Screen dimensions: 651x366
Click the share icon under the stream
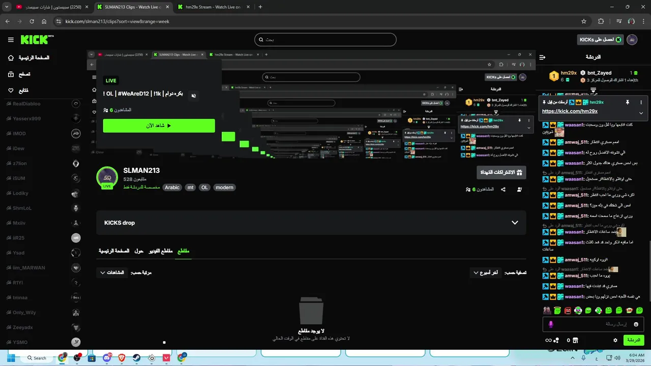point(503,189)
